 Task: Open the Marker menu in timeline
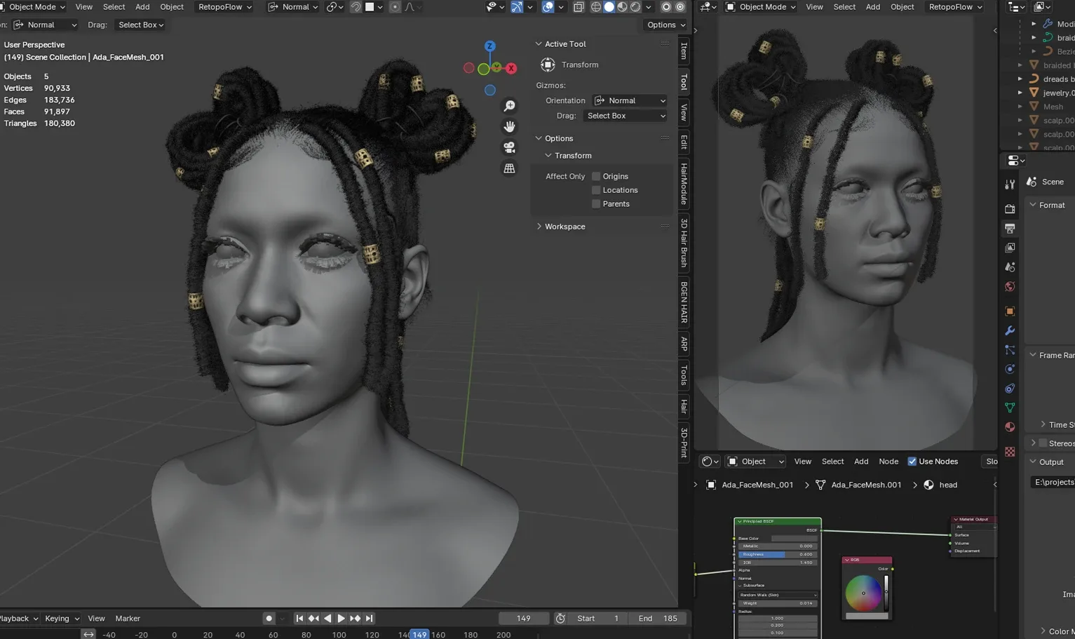tap(128, 619)
